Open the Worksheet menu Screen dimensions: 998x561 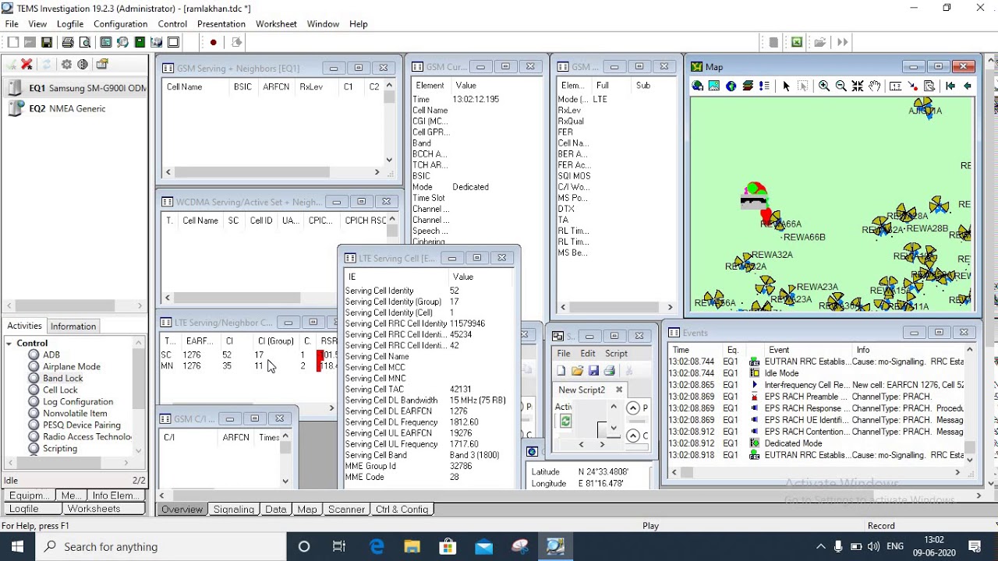point(276,24)
